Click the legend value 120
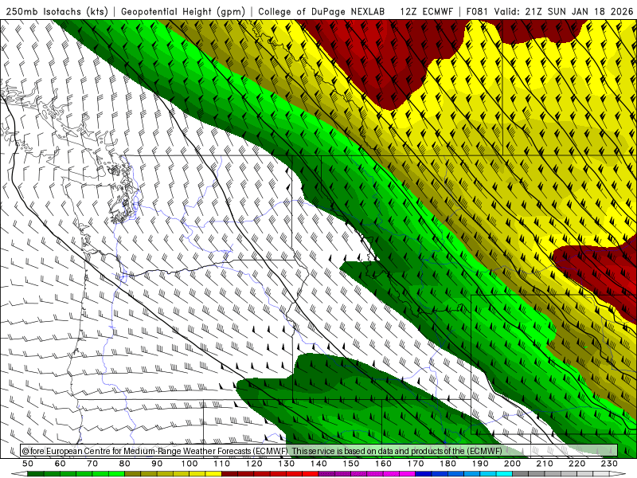This screenshot has width=637, height=478. tap(254, 464)
